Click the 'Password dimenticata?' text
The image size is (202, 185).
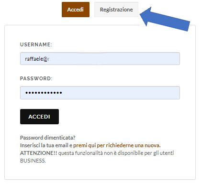(47, 138)
